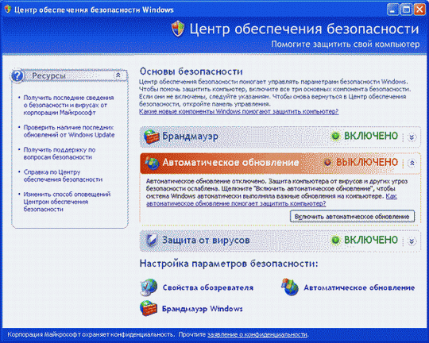Click the green status light on Брандмауэр row
This screenshot has width=429, height=343.
click(335, 136)
